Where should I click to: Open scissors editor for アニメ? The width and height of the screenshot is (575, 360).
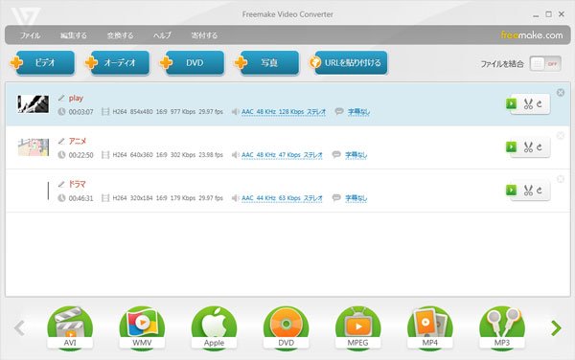(x=528, y=147)
